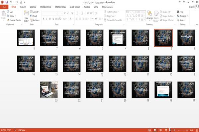The image size is (199, 132).
Task: Open the Arrange tool in Drawing group
Action: pyautogui.click(x=149, y=16)
